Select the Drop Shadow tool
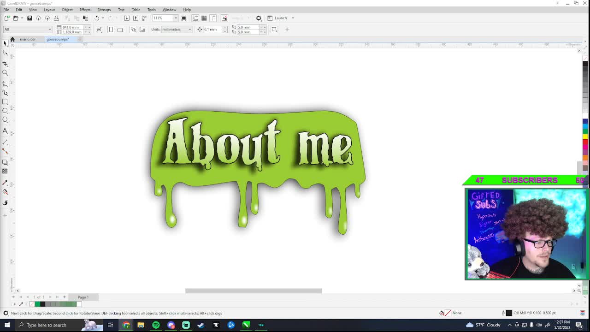This screenshot has width=590, height=332. [x=5, y=162]
